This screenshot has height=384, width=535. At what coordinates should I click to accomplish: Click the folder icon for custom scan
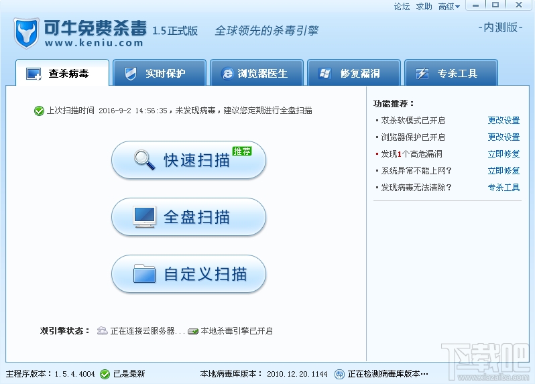(x=144, y=273)
